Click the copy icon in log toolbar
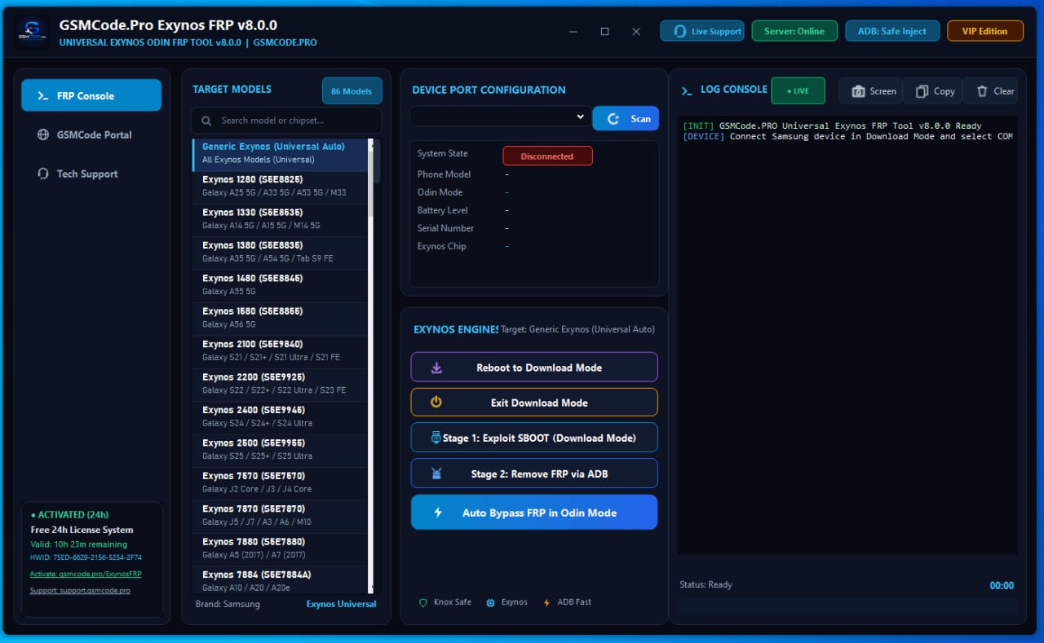 pyautogui.click(x=922, y=91)
